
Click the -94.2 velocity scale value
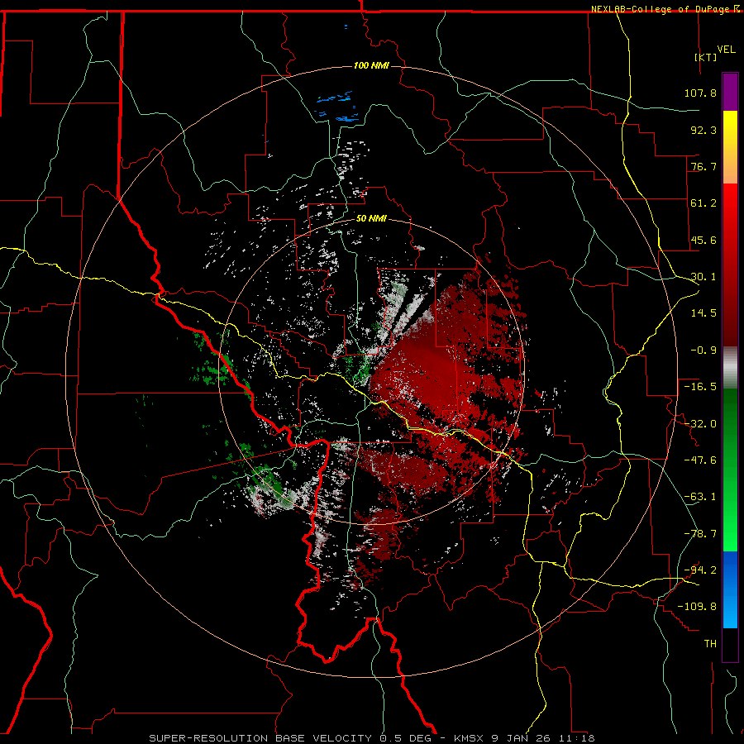tap(700, 570)
